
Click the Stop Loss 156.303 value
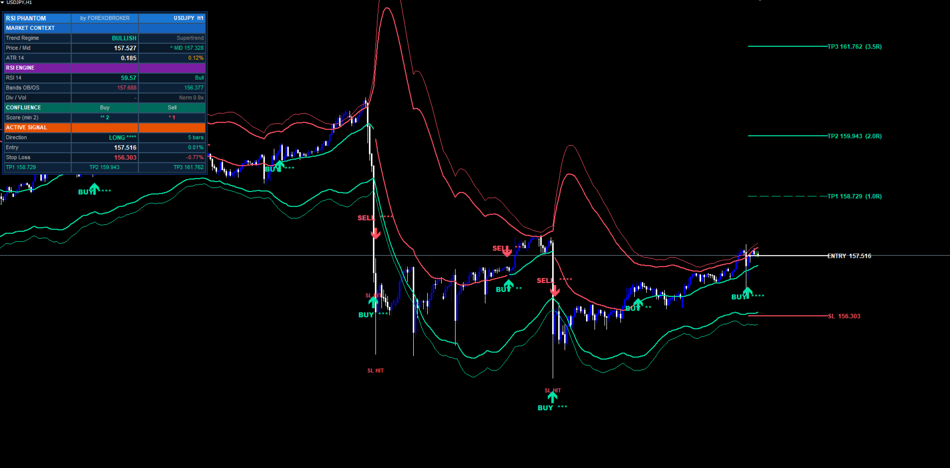(125, 158)
